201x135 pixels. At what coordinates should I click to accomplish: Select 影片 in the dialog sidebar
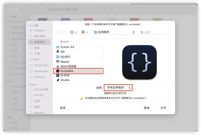(x=39, y=60)
